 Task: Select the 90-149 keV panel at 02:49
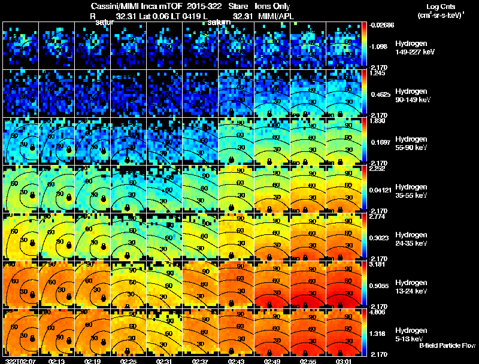[272, 93]
